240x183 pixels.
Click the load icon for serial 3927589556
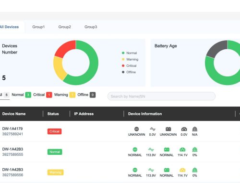pos(195,170)
